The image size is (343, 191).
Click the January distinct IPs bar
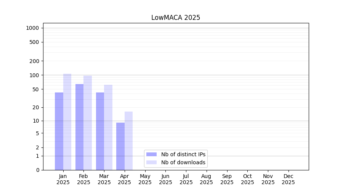coord(59,131)
